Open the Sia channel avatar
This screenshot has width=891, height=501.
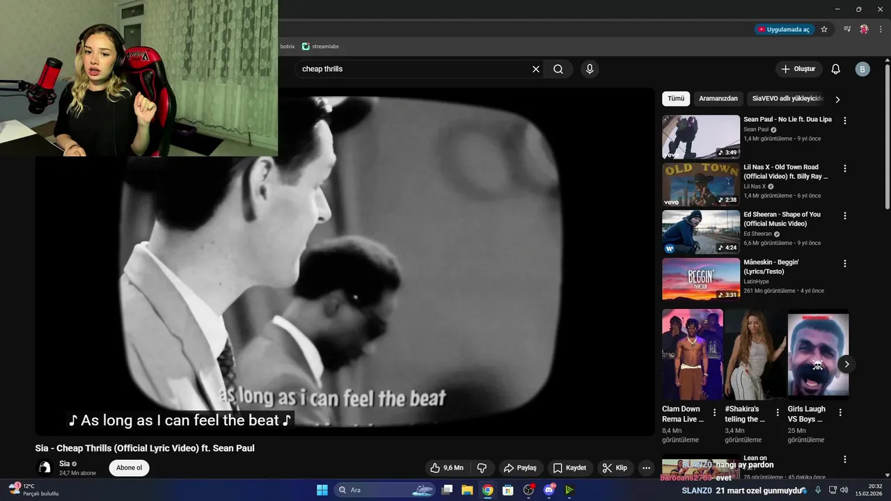point(45,468)
